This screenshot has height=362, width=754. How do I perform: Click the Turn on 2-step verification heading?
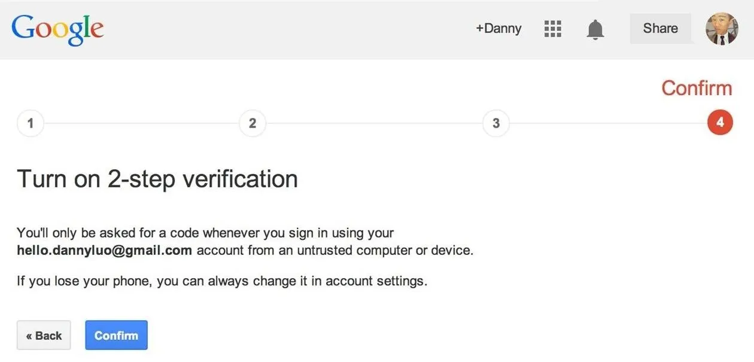pyautogui.click(x=157, y=179)
